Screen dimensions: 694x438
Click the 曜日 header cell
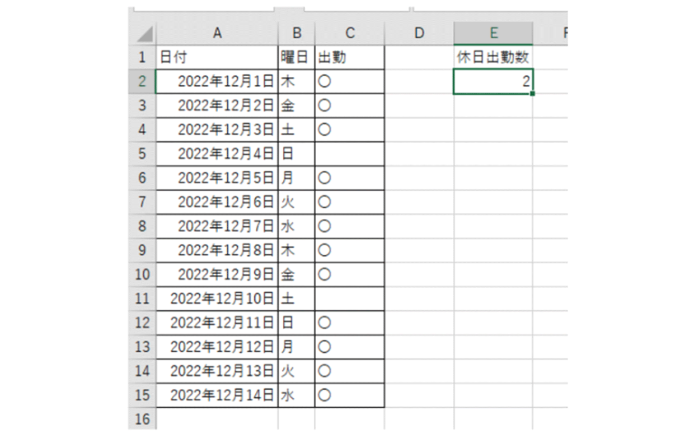click(296, 57)
